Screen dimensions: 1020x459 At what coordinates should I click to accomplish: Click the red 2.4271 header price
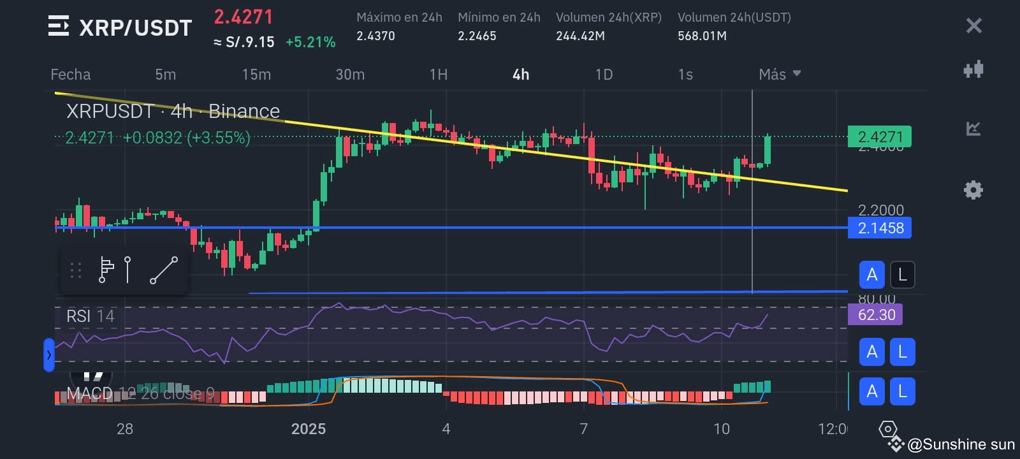tap(243, 17)
